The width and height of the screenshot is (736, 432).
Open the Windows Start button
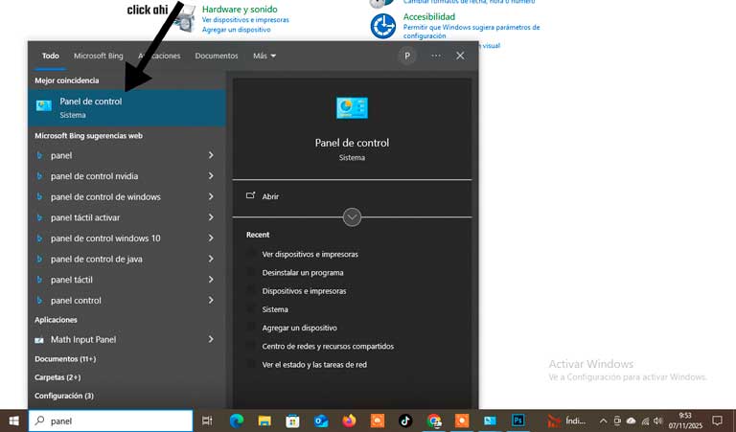pos(13,421)
